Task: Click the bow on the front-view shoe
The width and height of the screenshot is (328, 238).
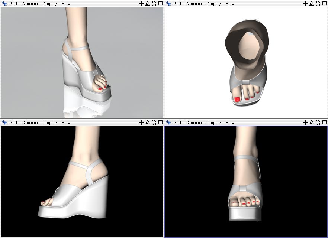Action: coord(243,188)
